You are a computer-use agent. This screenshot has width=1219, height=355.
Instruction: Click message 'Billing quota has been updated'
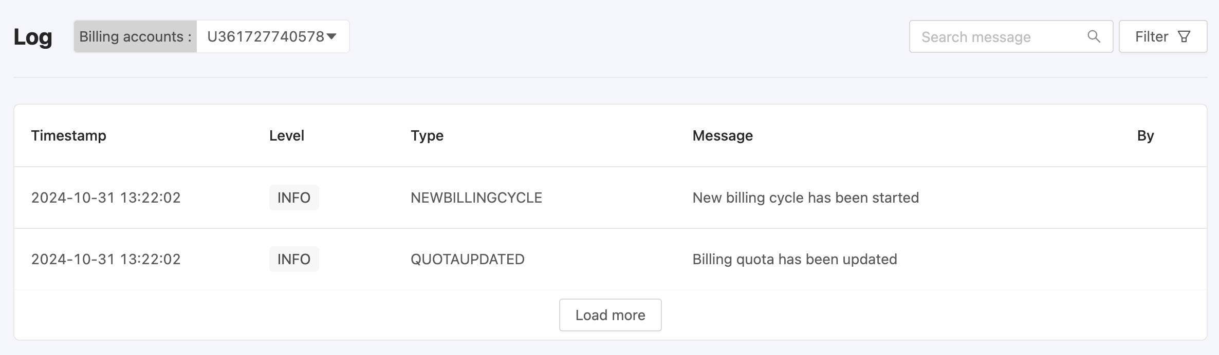(x=795, y=259)
